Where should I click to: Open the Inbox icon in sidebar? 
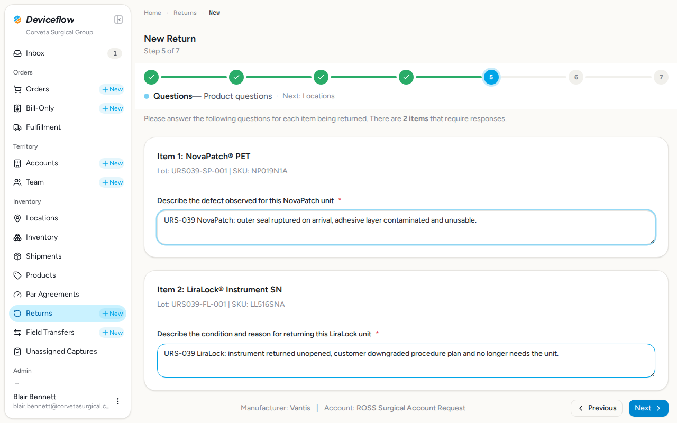coord(17,53)
